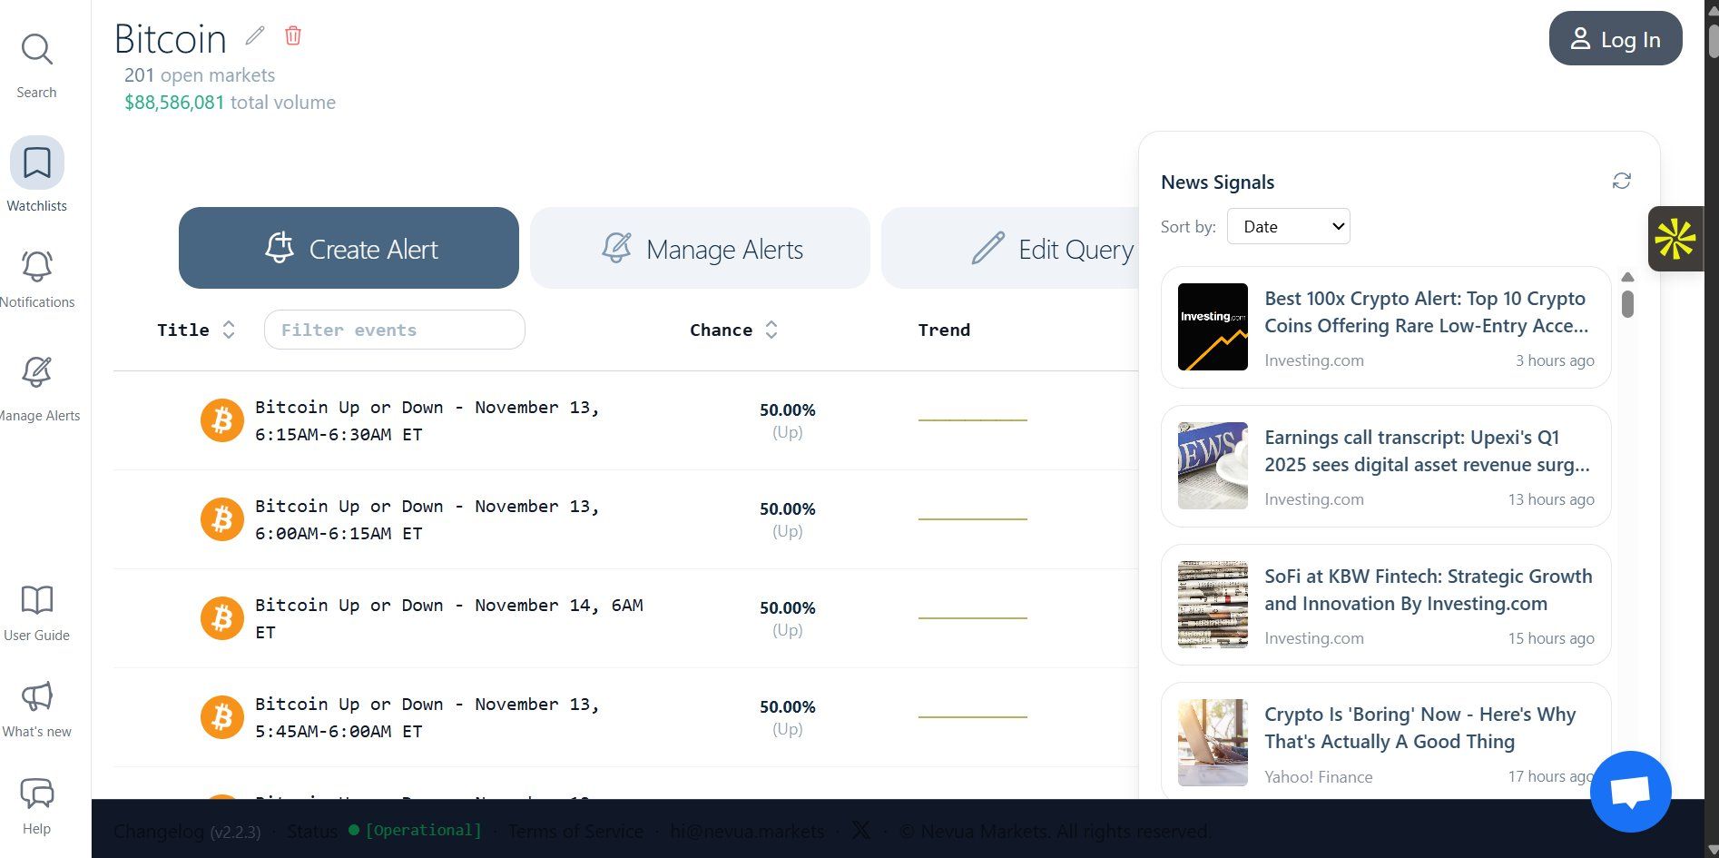This screenshot has width=1719, height=858.
Task: Delete watchlist with red trash icon
Action: pos(293,35)
